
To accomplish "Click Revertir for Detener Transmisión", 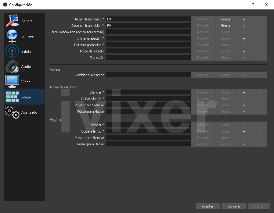I will pos(203,26).
